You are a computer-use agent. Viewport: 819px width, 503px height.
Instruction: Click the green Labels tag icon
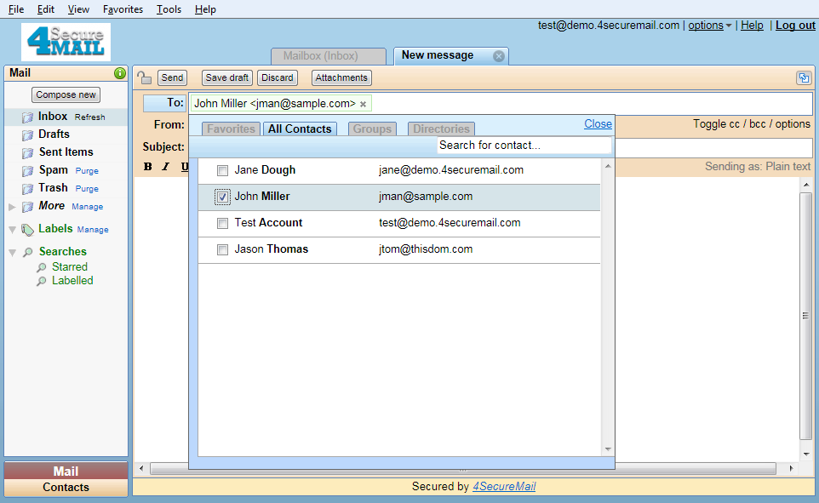28,229
